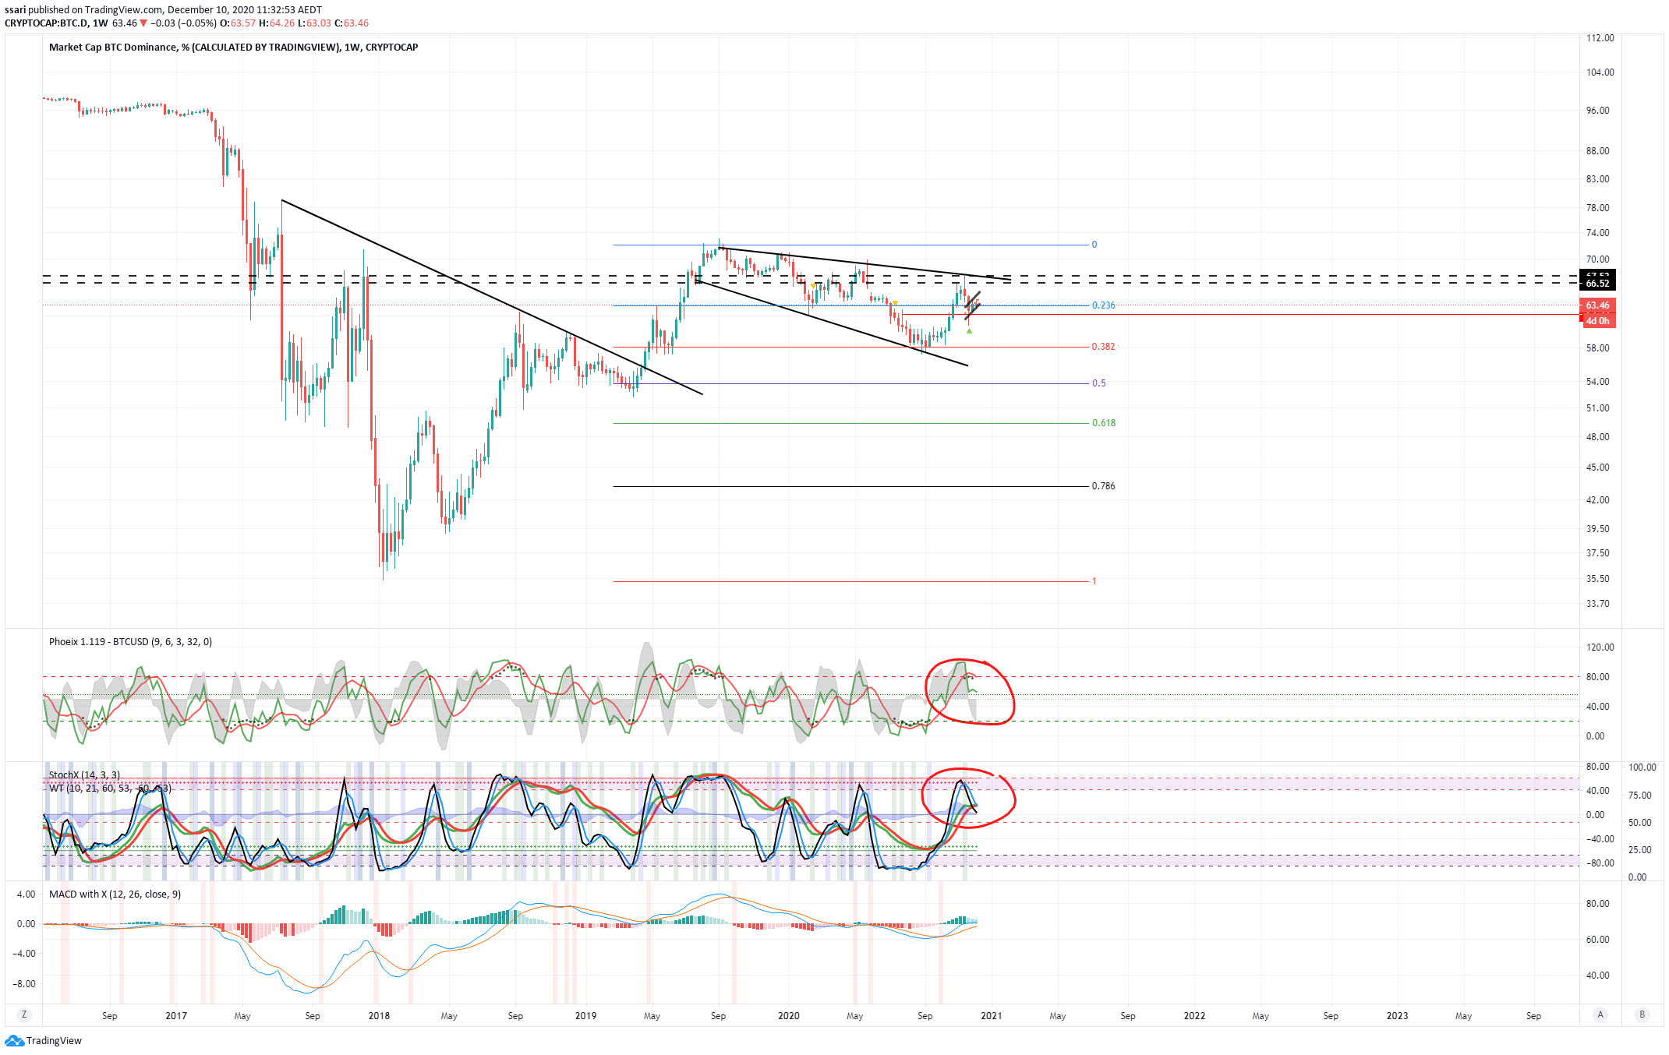The width and height of the screenshot is (1669, 1055).
Task: Click the green triangle marker under recent candles
Action: tap(969, 331)
